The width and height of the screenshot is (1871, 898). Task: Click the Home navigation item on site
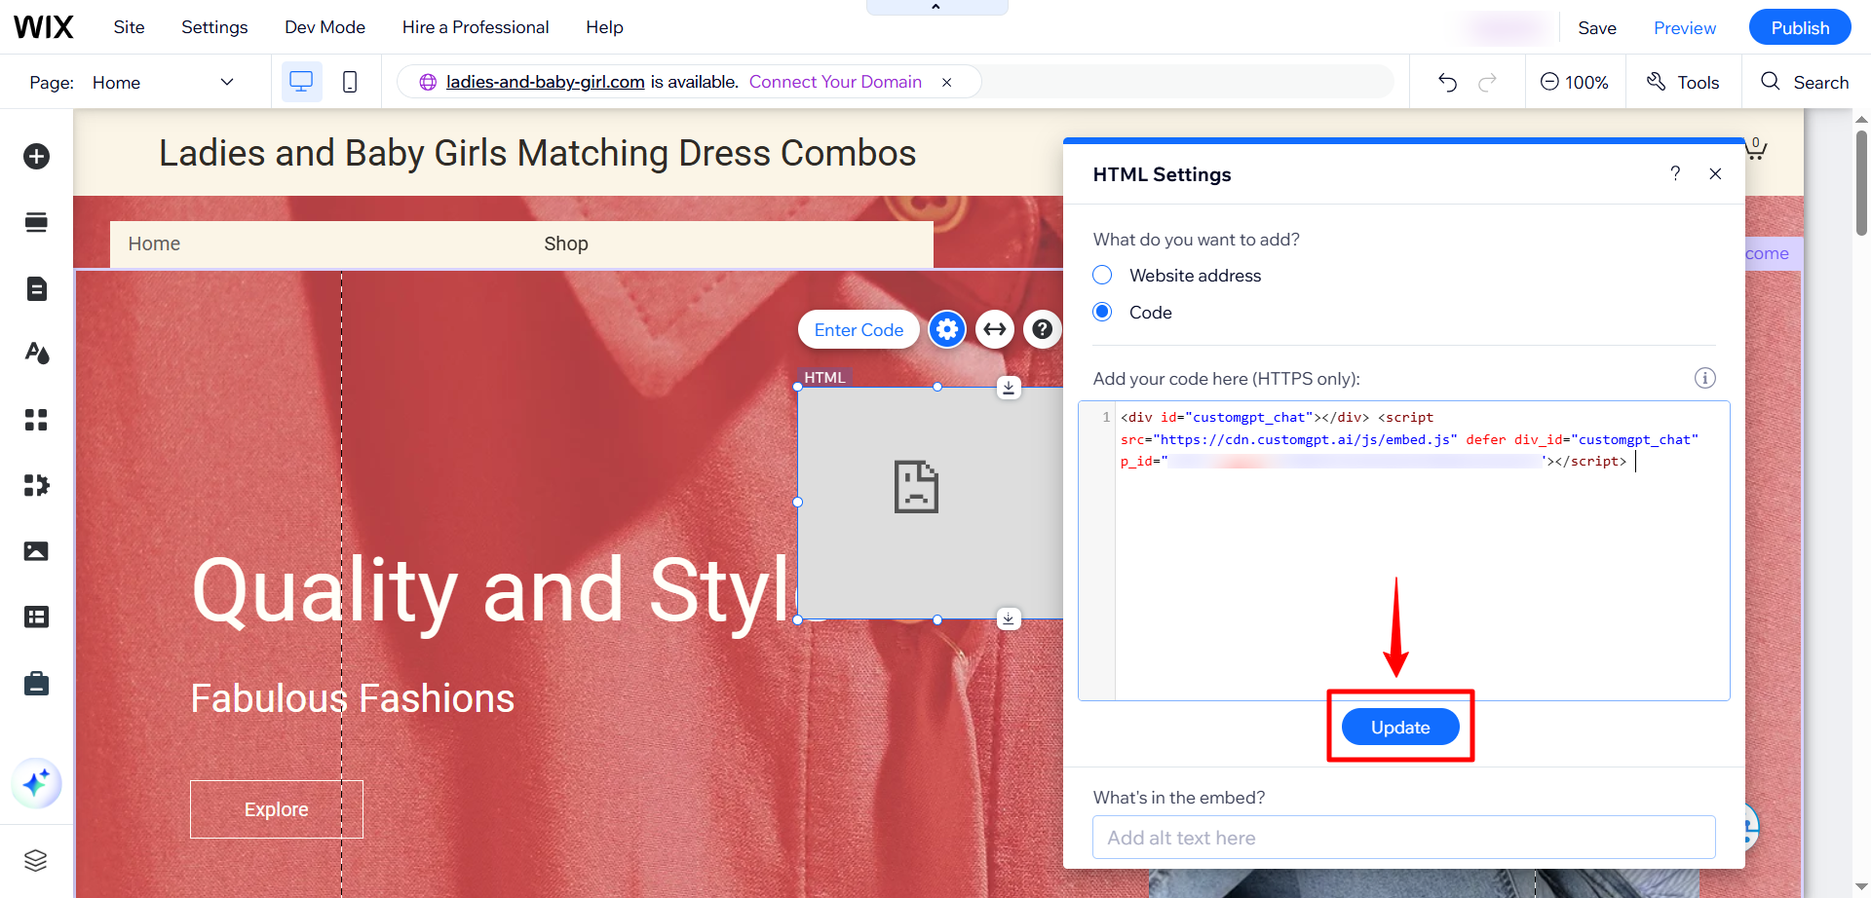[x=154, y=243]
